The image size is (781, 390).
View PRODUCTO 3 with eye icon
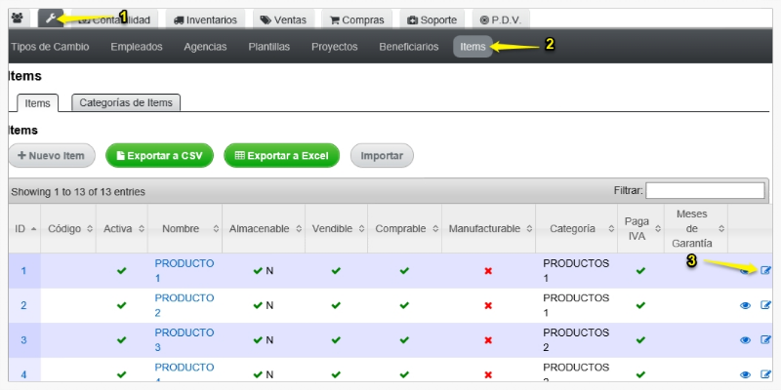[745, 340]
